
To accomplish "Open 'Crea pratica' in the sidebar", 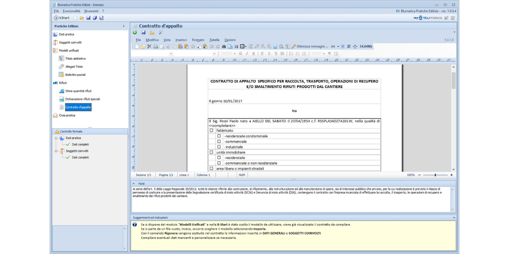I will (x=67, y=115).
